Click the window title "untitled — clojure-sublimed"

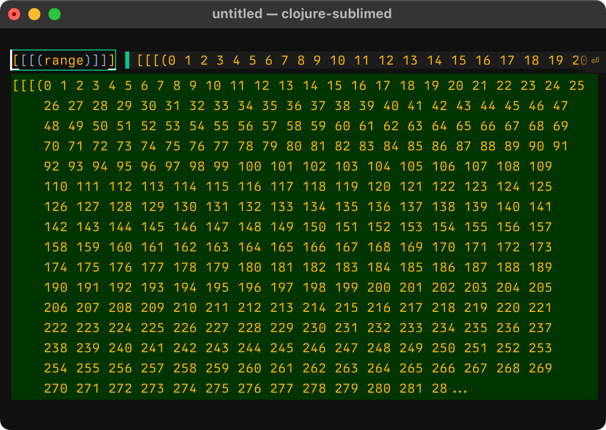click(x=302, y=14)
